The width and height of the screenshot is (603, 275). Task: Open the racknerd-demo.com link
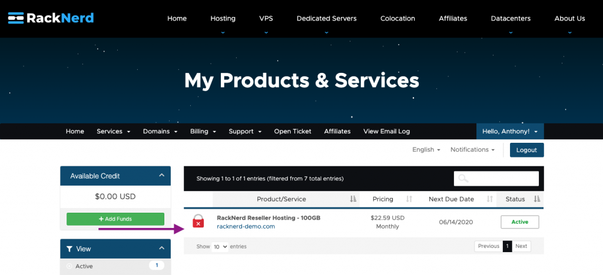(246, 226)
